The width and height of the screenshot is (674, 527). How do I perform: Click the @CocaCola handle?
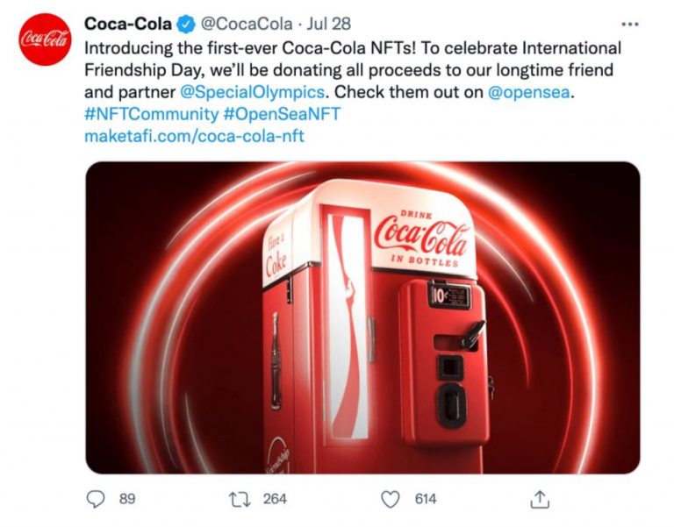248,24
